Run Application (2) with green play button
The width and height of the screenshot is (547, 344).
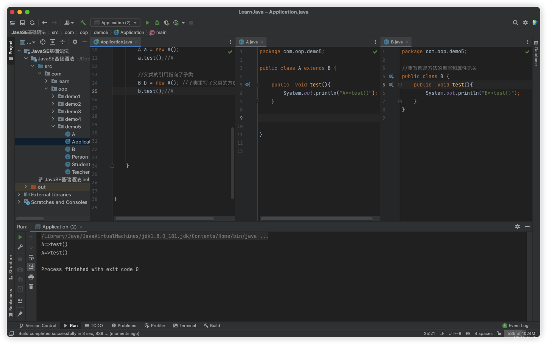tap(147, 23)
